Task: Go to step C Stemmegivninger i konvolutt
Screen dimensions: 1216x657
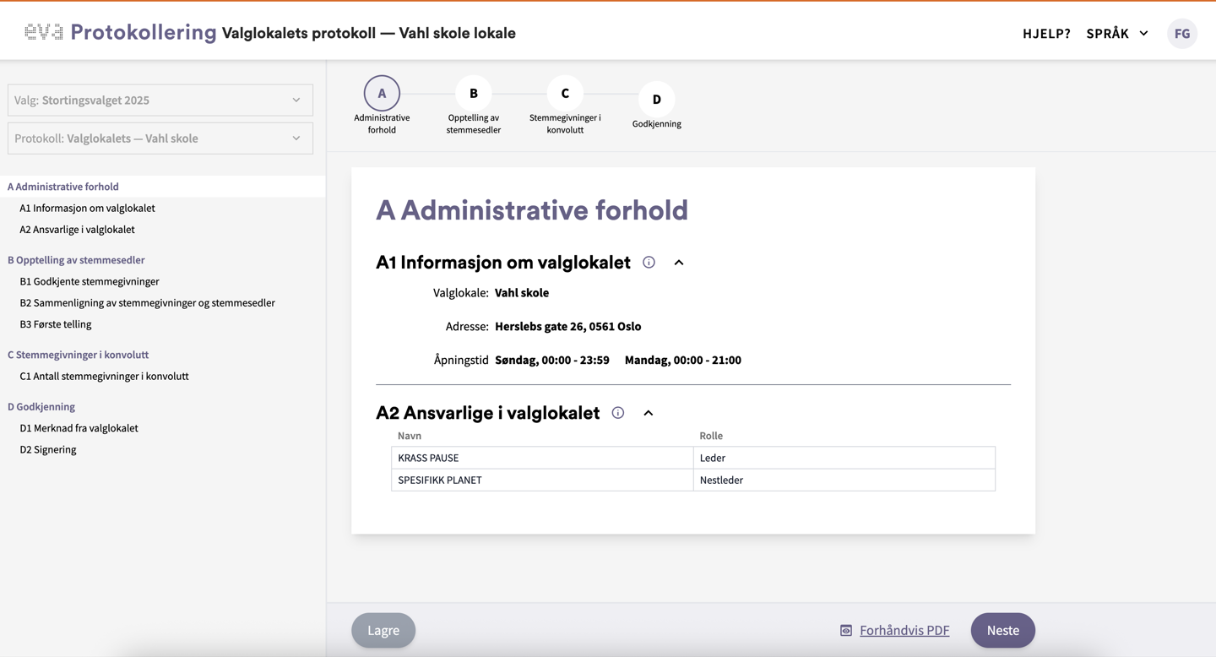Action: (565, 94)
